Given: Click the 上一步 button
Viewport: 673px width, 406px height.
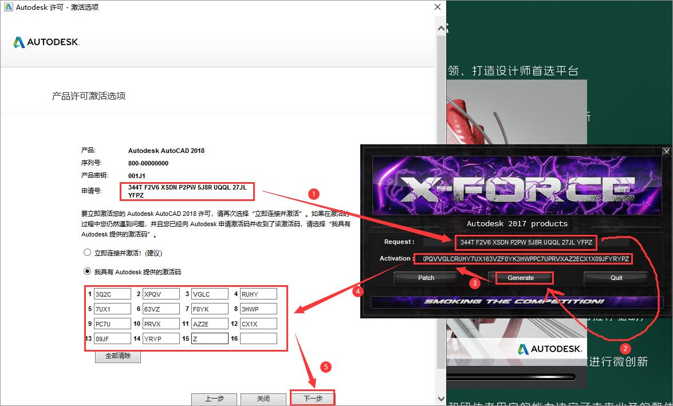Looking at the screenshot, I should [214, 399].
